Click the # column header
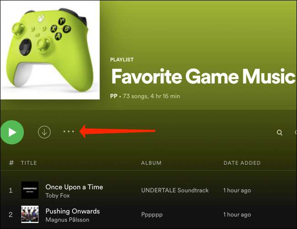Screen dimensions: 297x229 click(11, 163)
